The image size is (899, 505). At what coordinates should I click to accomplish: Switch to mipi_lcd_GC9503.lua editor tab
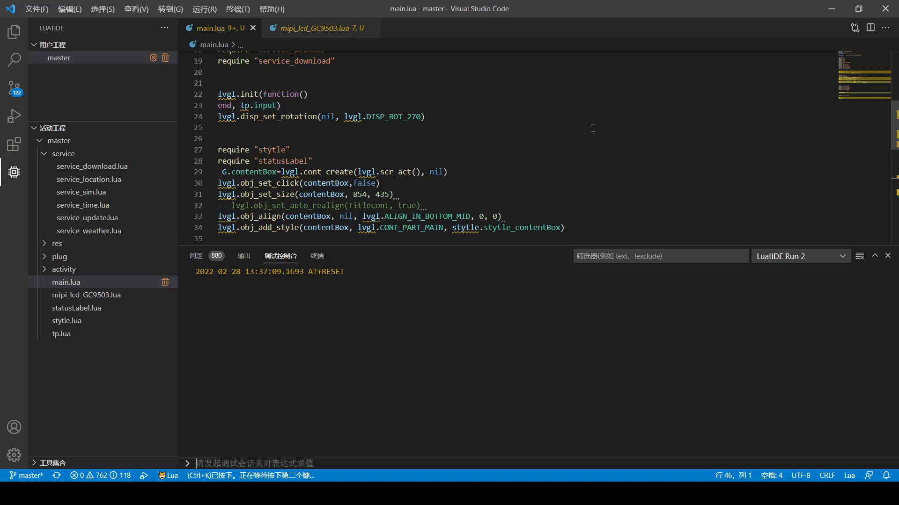click(322, 28)
